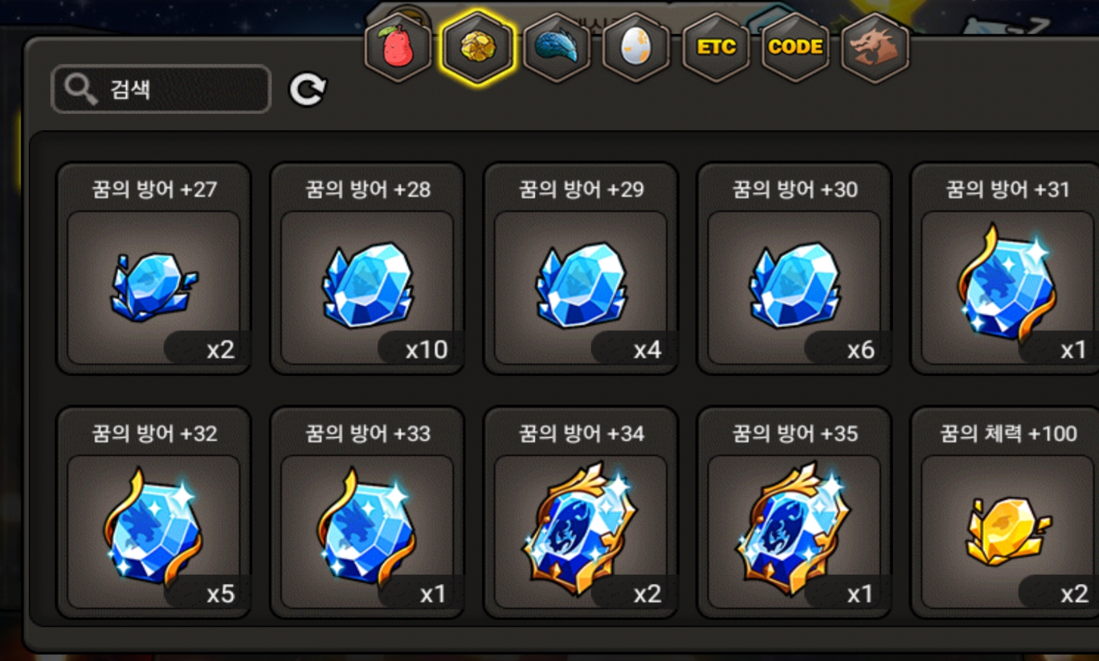Image resolution: width=1099 pixels, height=661 pixels.
Task: Choose the 꿈의 방어 +29 item
Action: click(x=581, y=268)
